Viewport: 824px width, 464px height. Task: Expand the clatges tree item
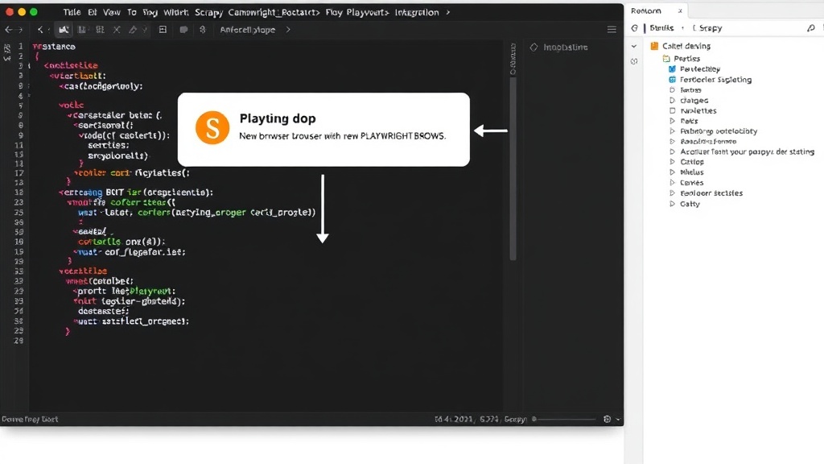[672, 100]
